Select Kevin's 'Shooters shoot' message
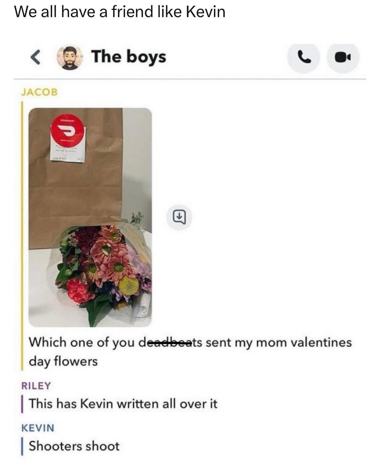Image resolution: width=380 pixels, height=464 pixels. click(74, 446)
